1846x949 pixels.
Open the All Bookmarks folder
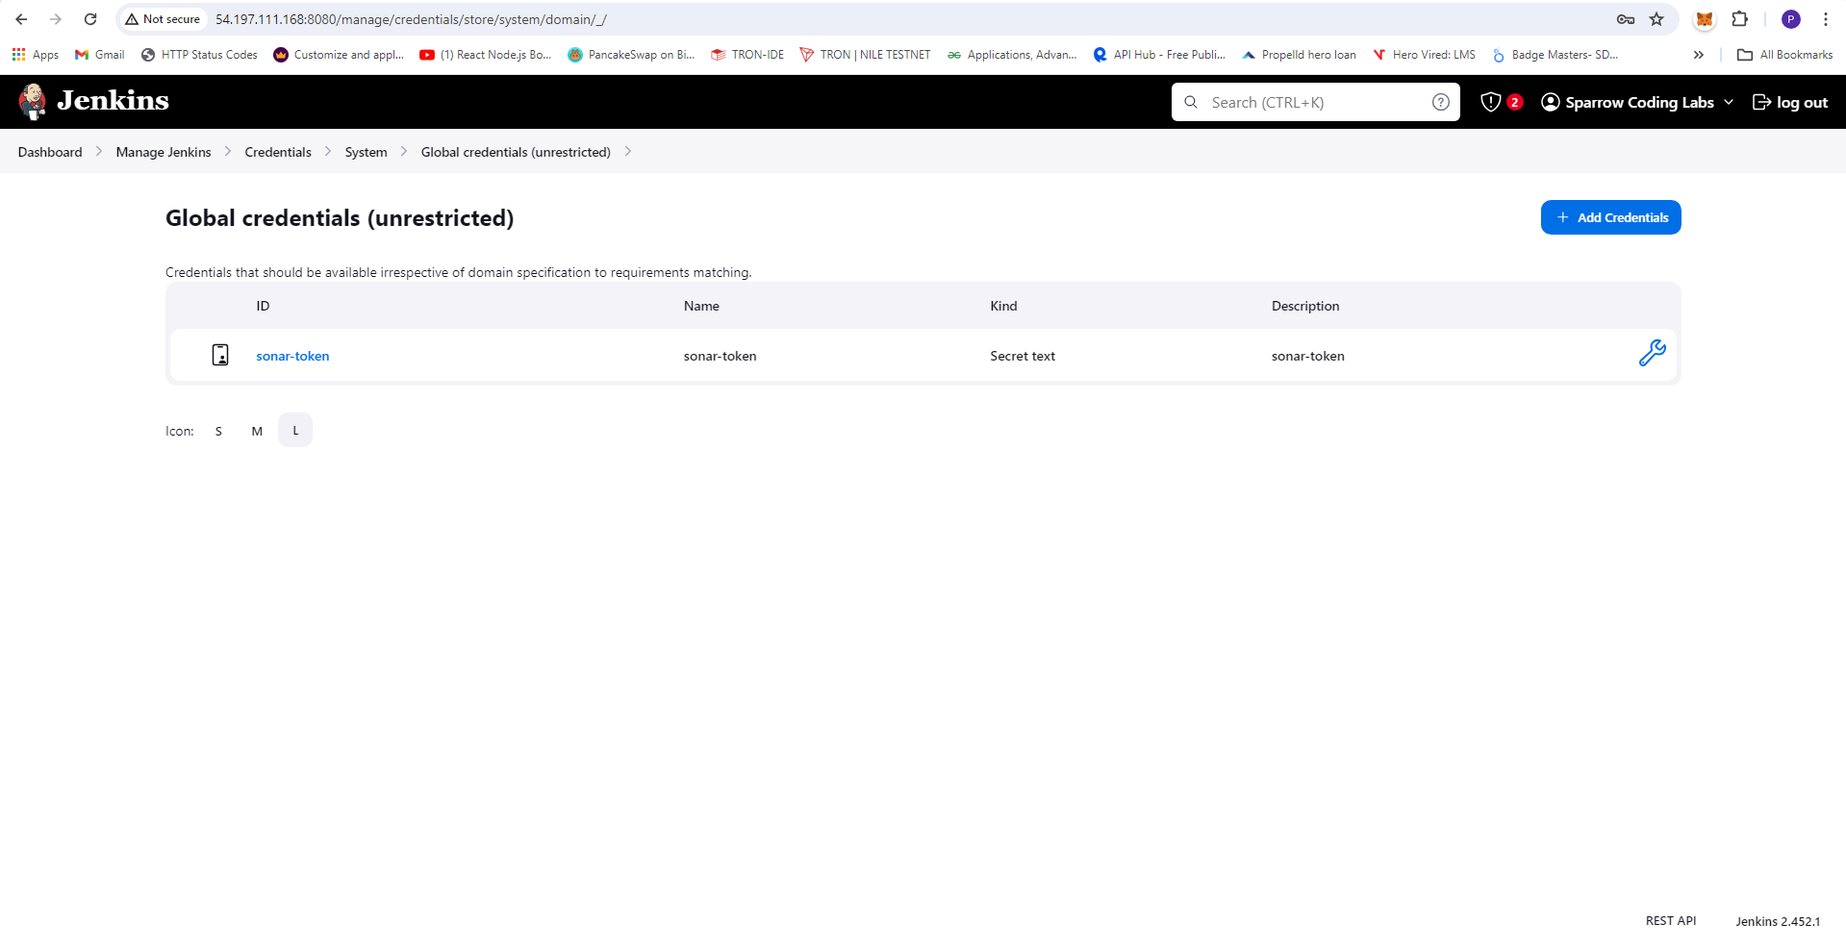click(1784, 55)
